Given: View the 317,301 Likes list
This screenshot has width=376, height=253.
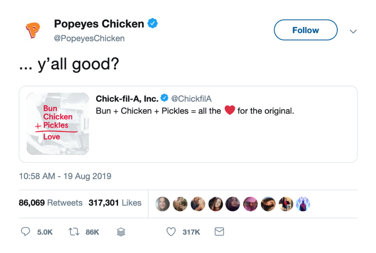Looking at the screenshot, I should click(x=115, y=203).
